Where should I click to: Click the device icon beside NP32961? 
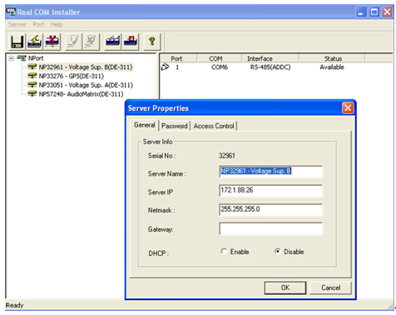32,67
